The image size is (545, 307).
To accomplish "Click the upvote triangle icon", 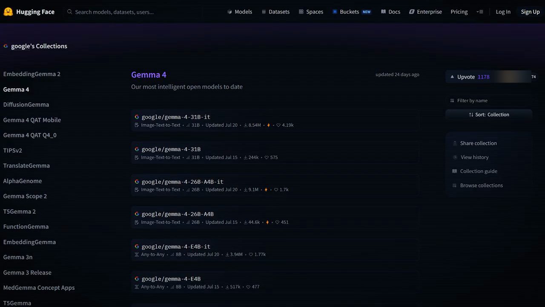I will 452,77.
